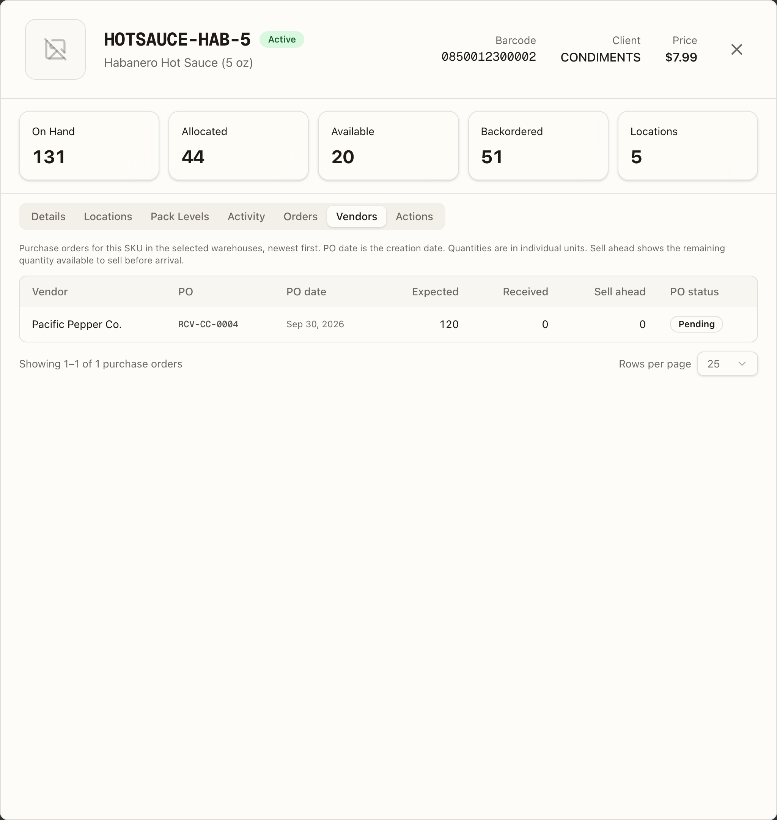Click the client name CONDIMENTS

[600, 57]
